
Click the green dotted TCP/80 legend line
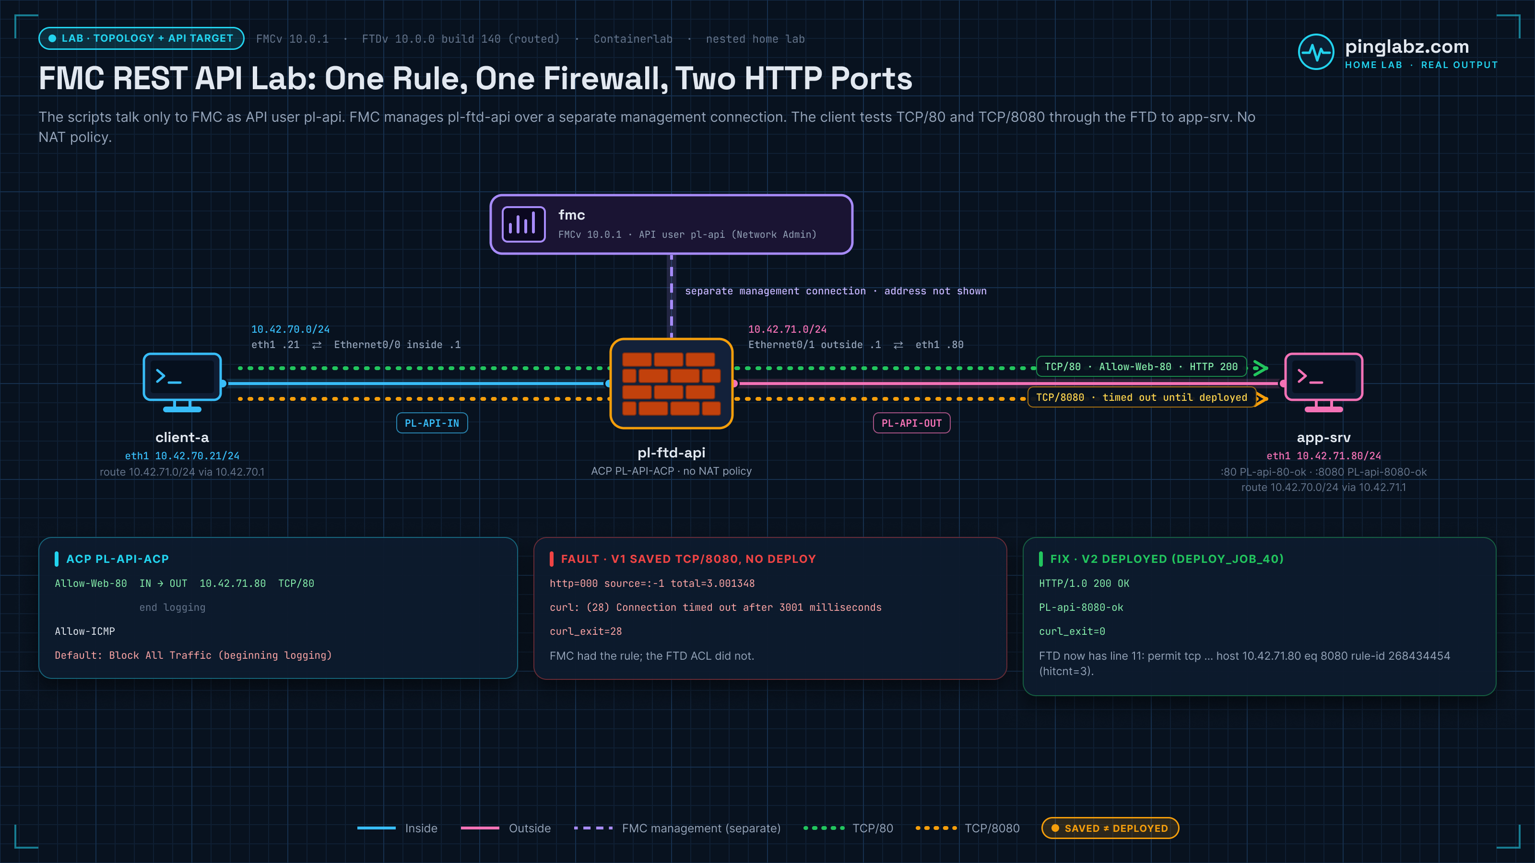pyautogui.click(x=824, y=828)
